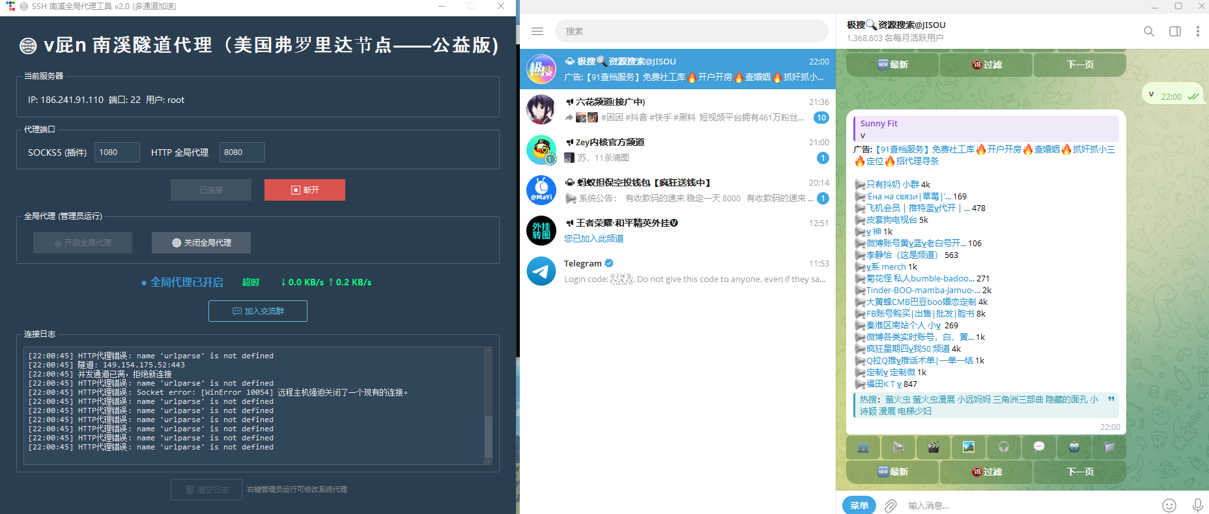Click the 六花频道 anime avatar
This screenshot has width=1209, height=514.
click(541, 109)
